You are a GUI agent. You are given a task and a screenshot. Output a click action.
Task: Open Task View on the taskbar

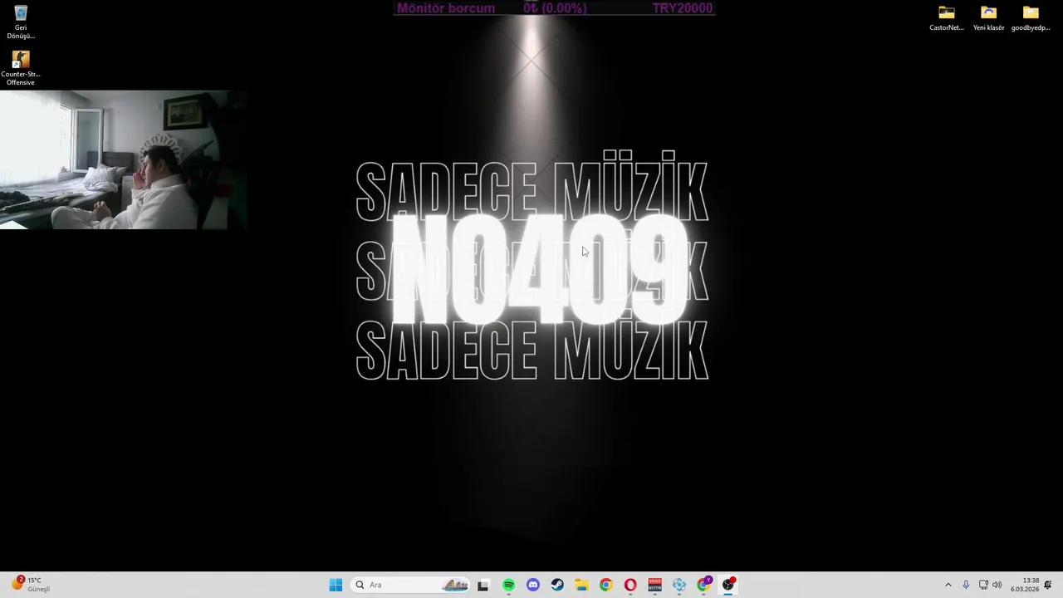(x=483, y=585)
